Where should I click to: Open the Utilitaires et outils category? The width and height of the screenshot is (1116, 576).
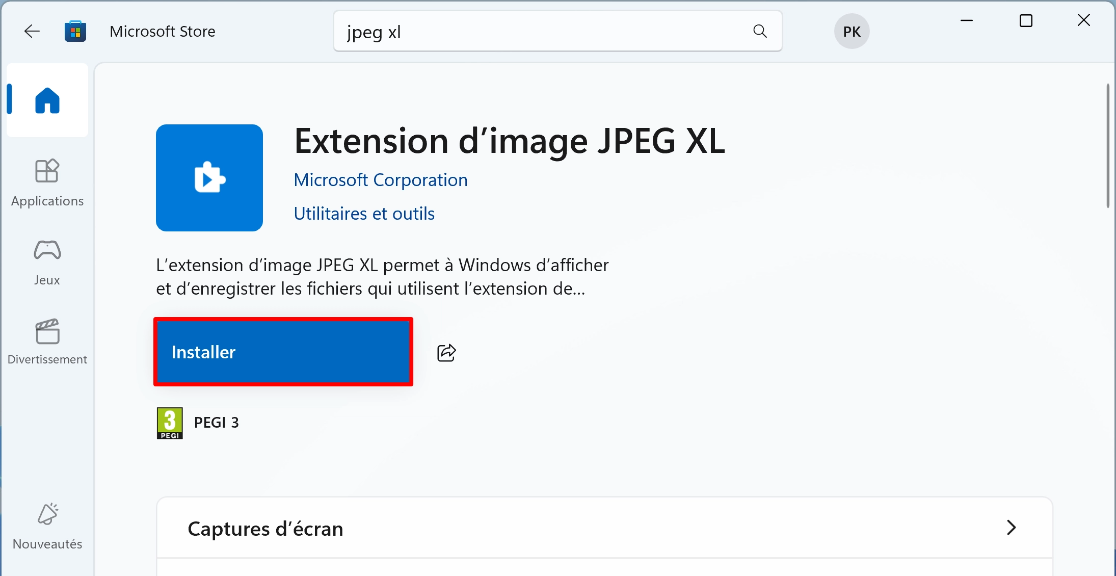(364, 214)
